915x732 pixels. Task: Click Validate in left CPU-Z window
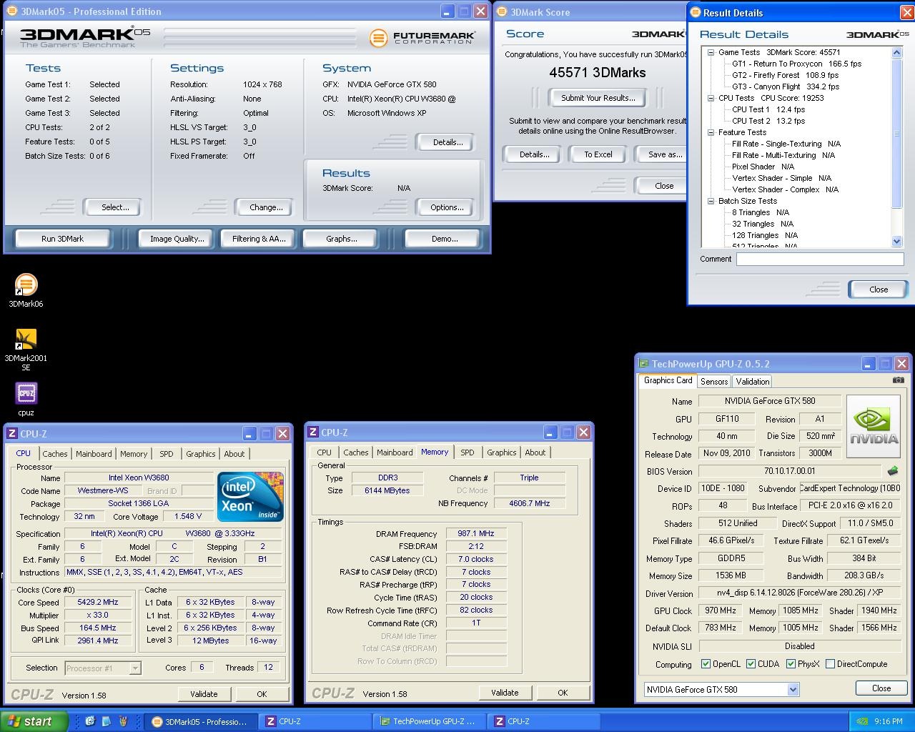click(204, 694)
